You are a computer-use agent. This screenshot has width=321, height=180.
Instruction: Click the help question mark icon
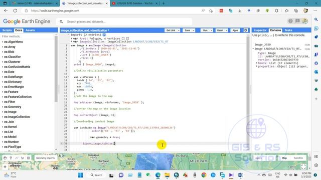(290, 21)
